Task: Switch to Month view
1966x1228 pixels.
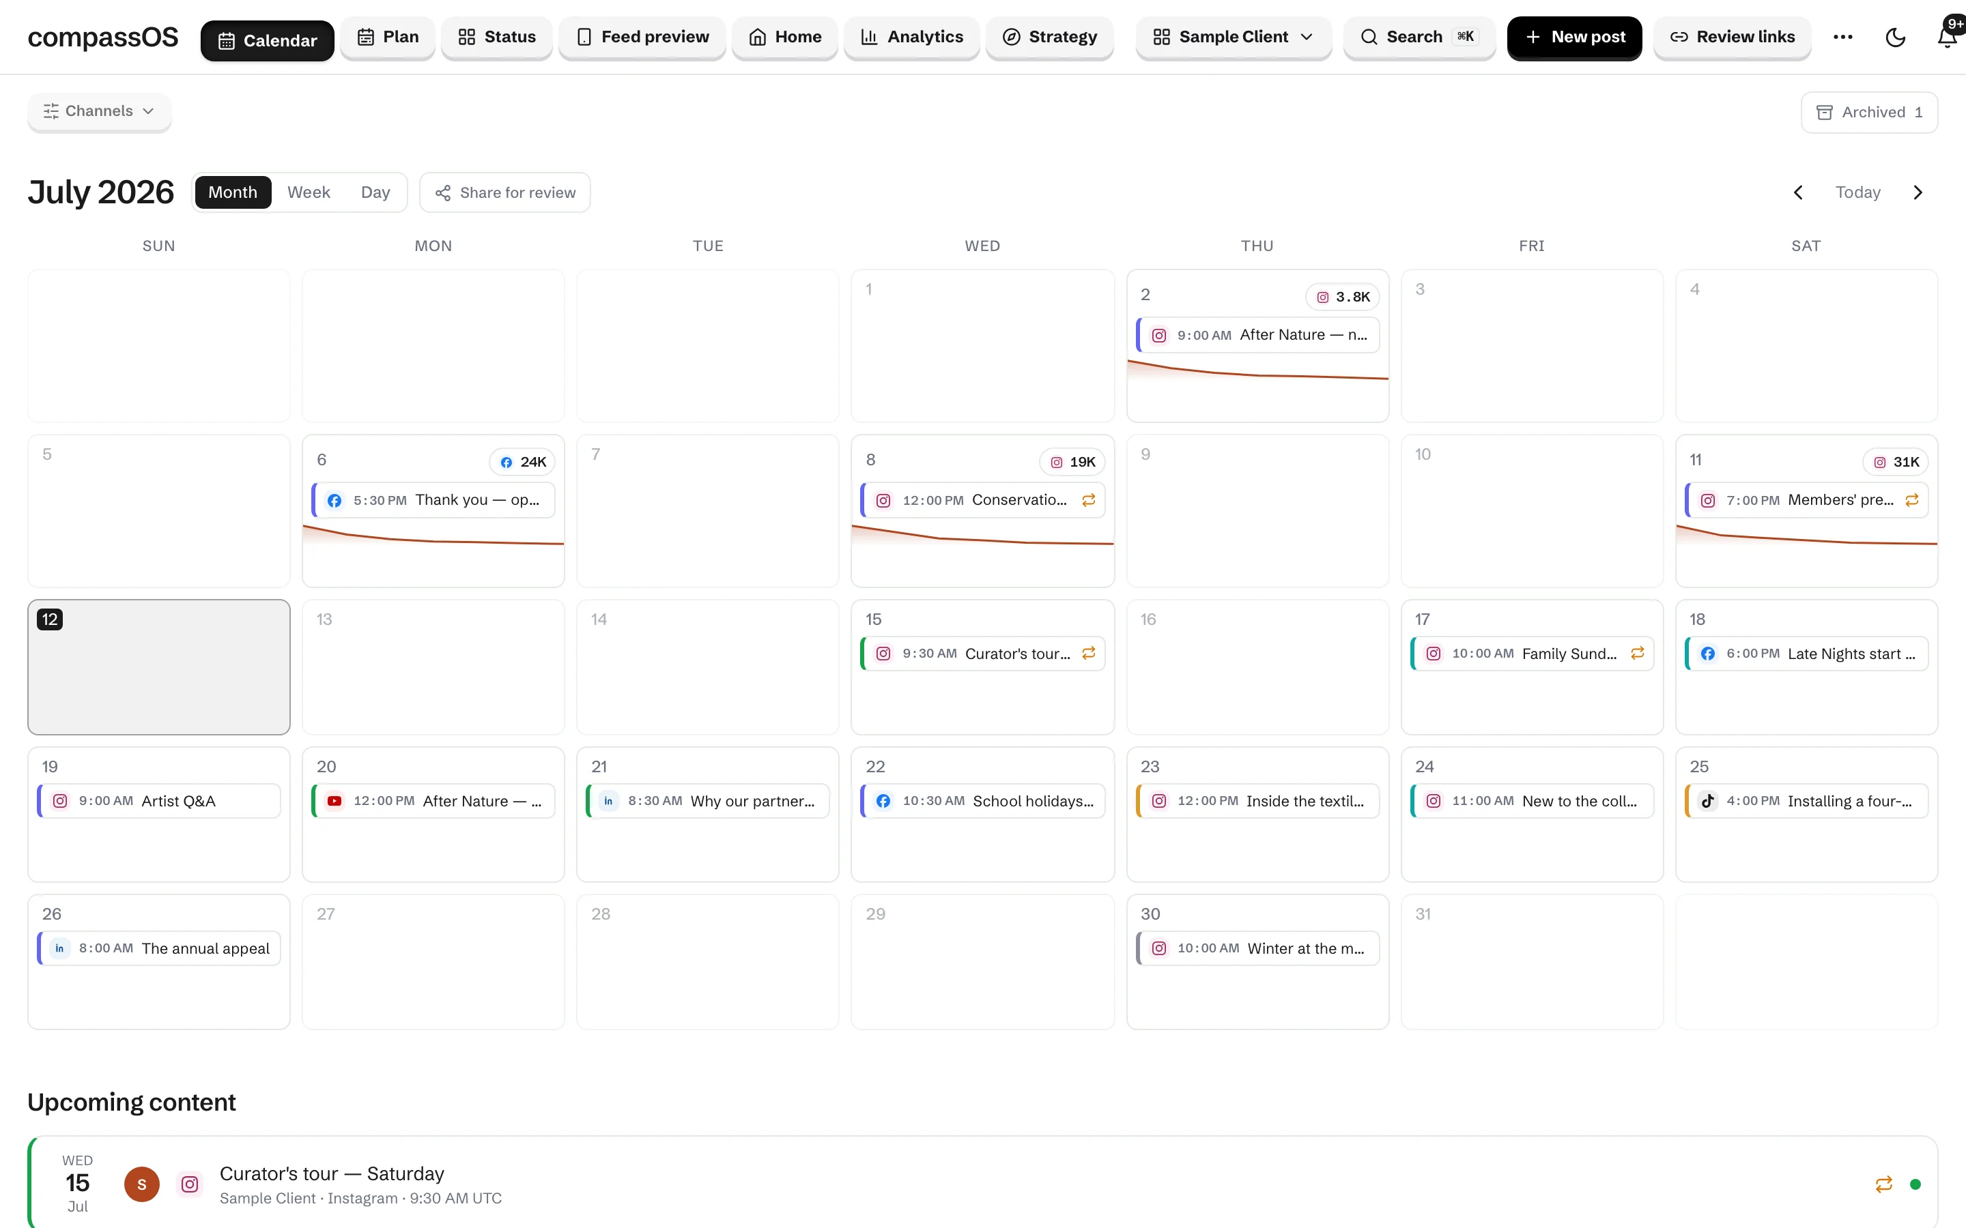Action: click(232, 192)
